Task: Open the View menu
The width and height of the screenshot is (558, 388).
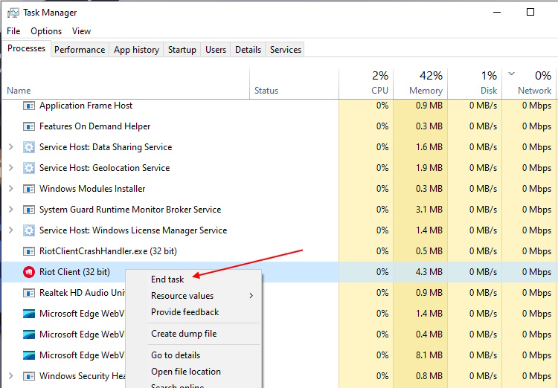Action: 81,31
